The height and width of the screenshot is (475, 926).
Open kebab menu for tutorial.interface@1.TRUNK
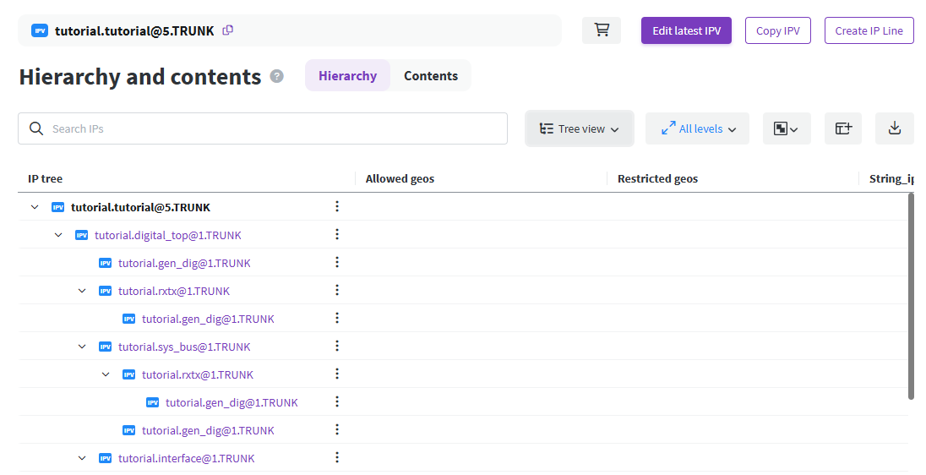[336, 457]
